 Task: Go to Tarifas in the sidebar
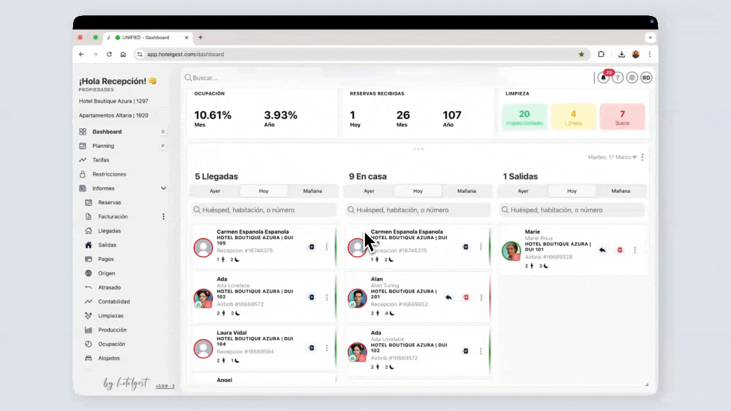(x=101, y=160)
